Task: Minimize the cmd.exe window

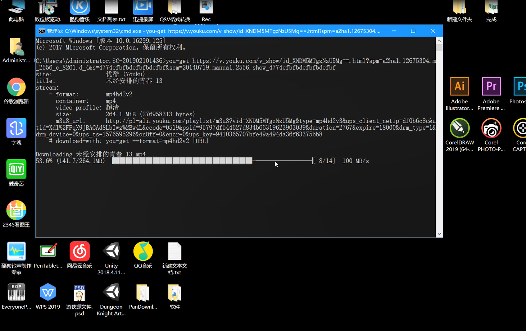Action: 394,31
